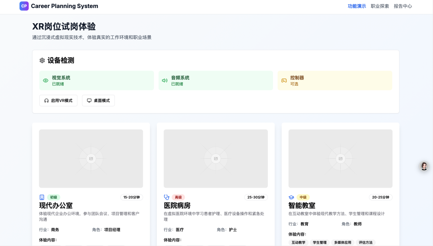Click the 医院病房 preview image

click(216, 158)
